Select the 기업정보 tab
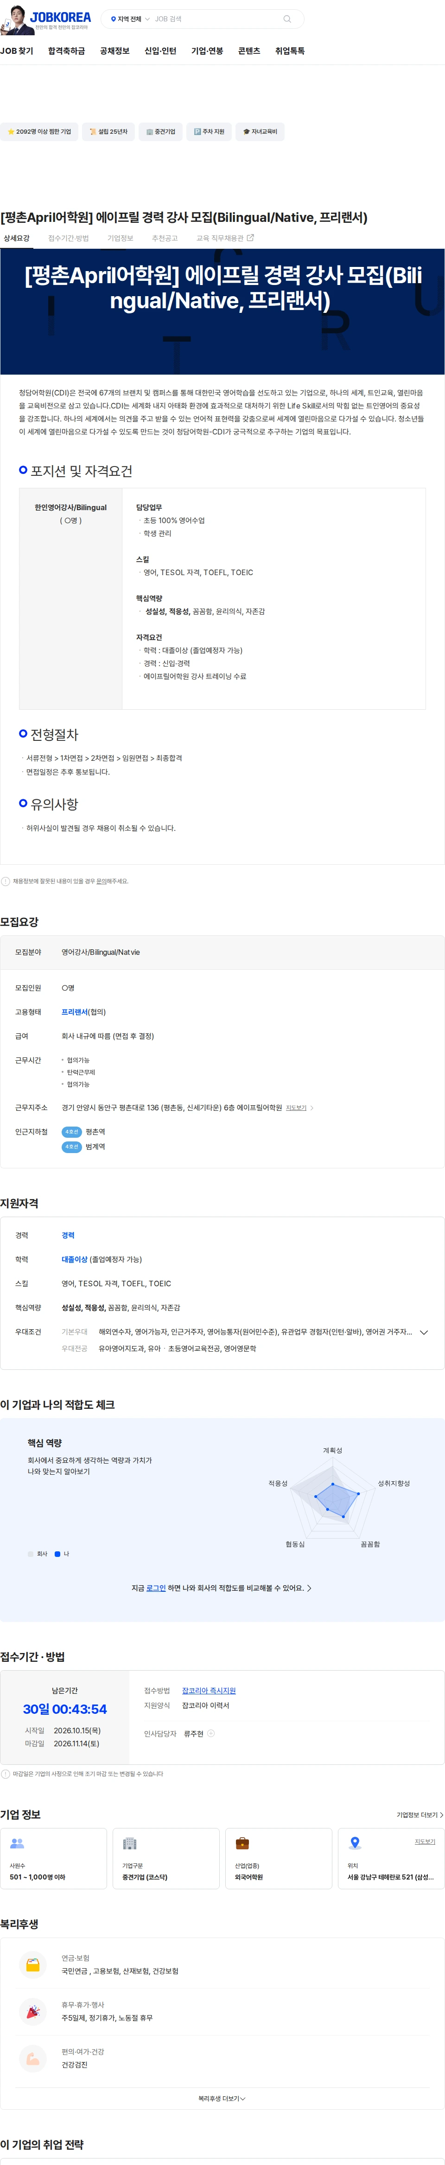 (x=120, y=239)
